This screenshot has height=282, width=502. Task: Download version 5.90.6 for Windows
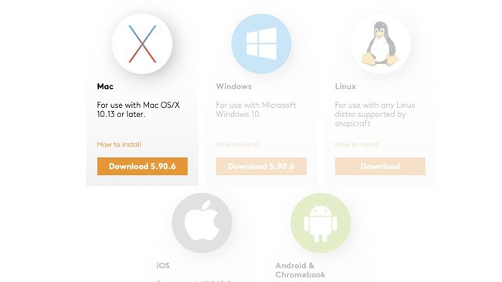[x=261, y=166]
